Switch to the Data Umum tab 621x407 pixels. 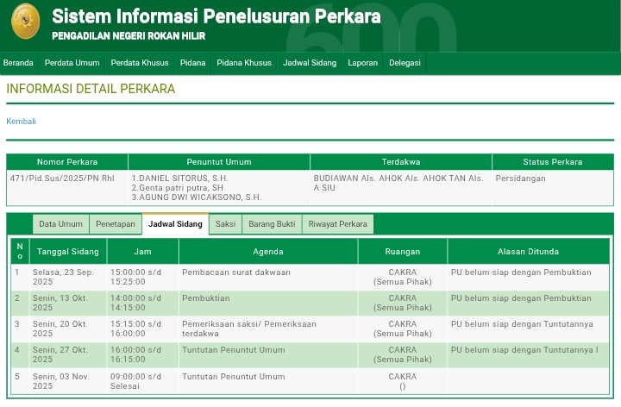(x=60, y=224)
